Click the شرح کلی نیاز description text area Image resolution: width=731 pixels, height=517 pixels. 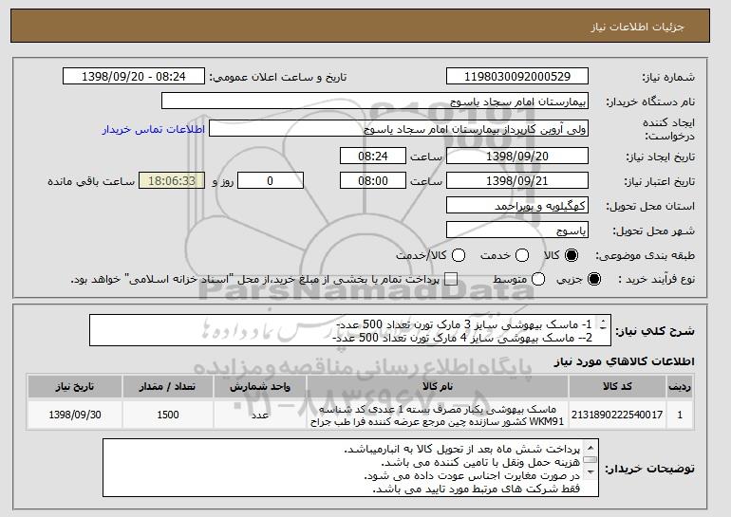[350, 330]
